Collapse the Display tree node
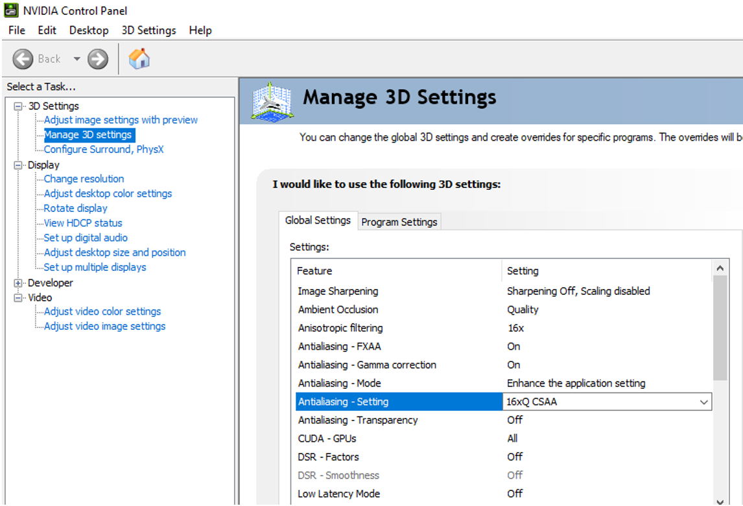 pos(18,165)
